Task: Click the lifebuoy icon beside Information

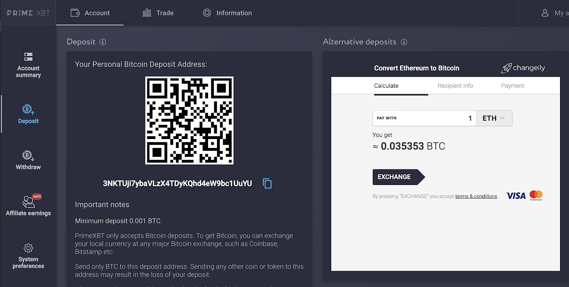Action: [207, 13]
